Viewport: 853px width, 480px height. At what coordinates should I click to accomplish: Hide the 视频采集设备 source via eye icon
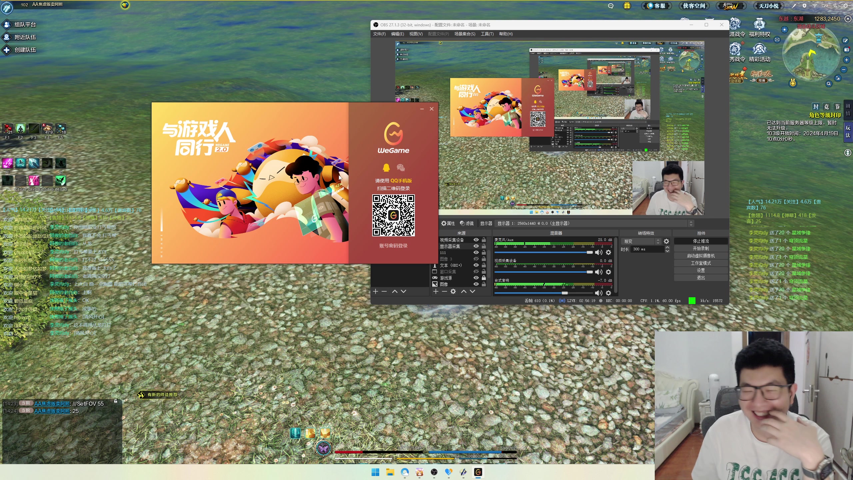476,240
